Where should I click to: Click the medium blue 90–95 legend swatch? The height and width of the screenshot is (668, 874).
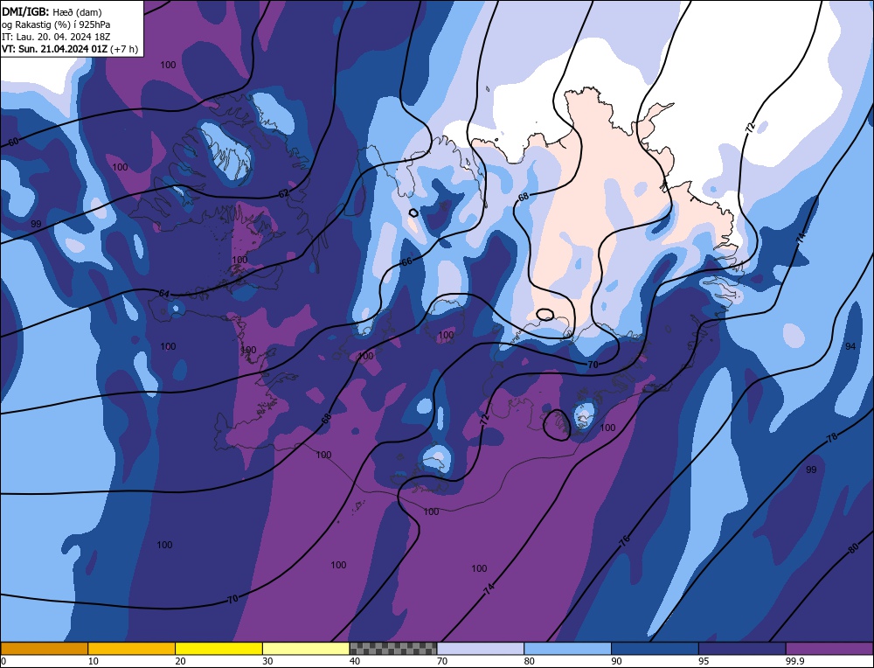(x=655, y=648)
